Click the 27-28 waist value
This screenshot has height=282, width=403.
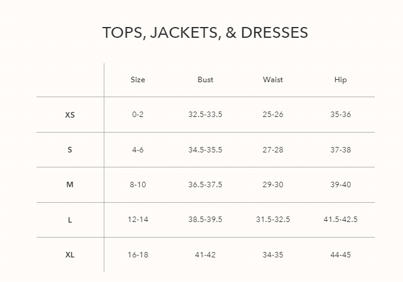pyautogui.click(x=273, y=150)
